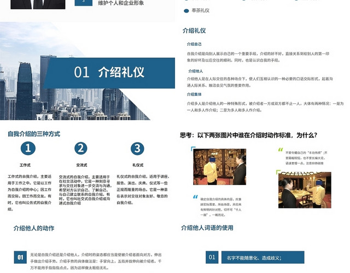The width and height of the screenshot is (350, 273).
Task: Click the blue quotation mark icon
Action: pos(195,197)
